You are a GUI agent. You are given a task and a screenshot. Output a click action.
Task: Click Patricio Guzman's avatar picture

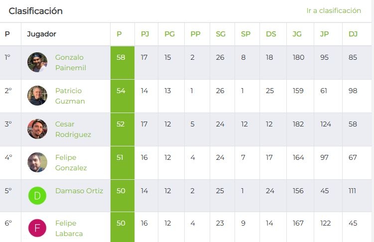37,96
